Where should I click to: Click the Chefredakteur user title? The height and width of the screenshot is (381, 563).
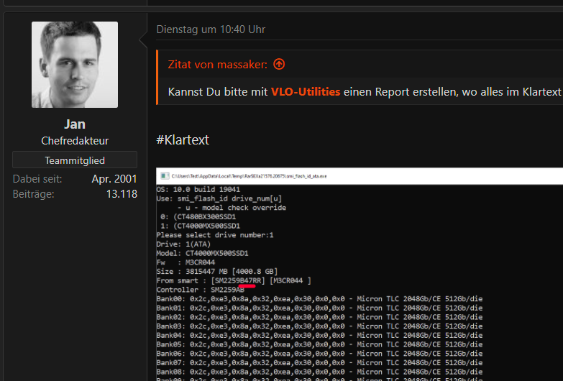75,141
